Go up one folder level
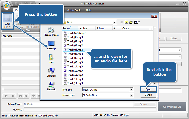Viewport: 189px width, 119px height. click(x=126, y=22)
